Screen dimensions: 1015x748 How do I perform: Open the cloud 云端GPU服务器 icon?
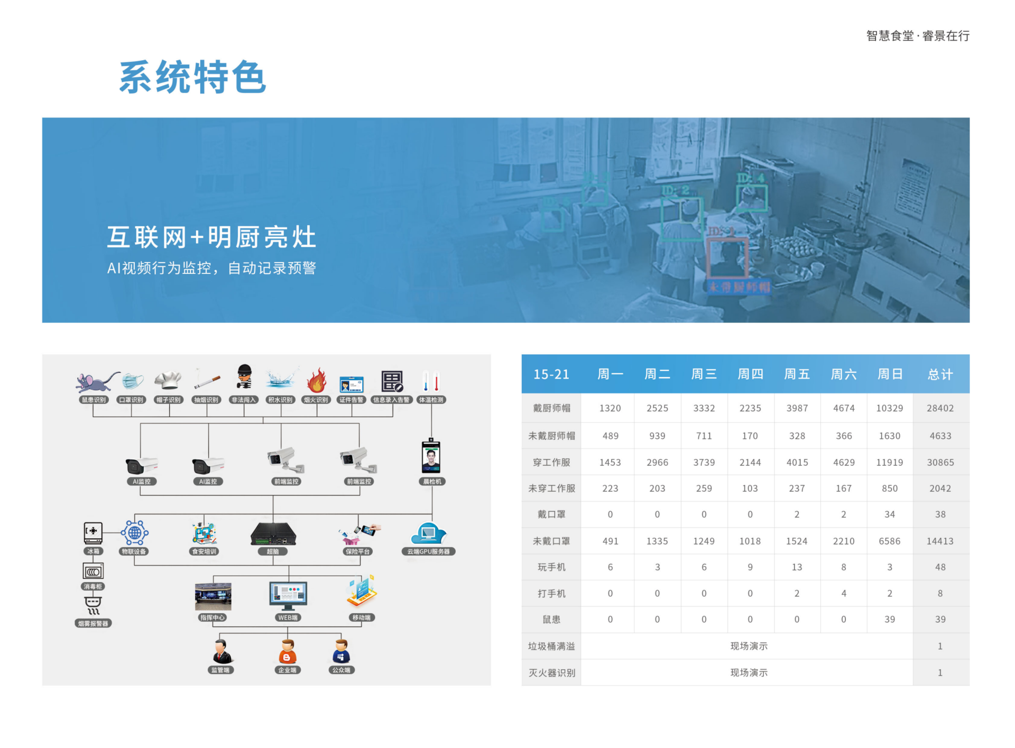[428, 533]
